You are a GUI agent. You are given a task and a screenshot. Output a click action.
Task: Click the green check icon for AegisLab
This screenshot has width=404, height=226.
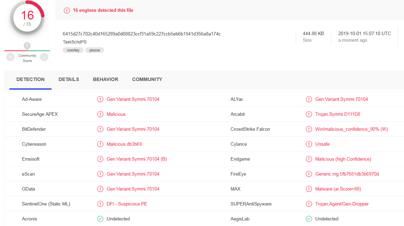click(309, 219)
